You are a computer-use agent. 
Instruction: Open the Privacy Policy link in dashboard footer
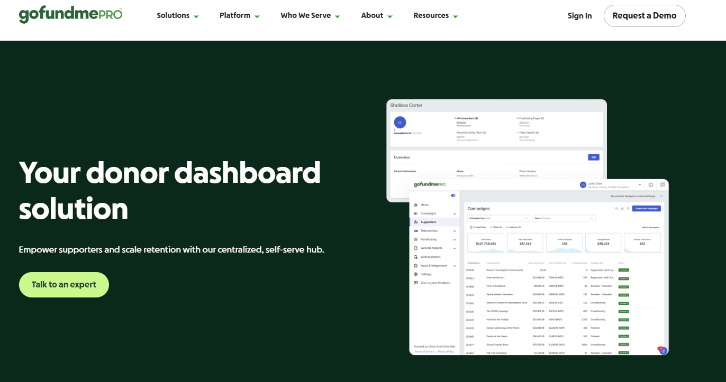[446, 351]
